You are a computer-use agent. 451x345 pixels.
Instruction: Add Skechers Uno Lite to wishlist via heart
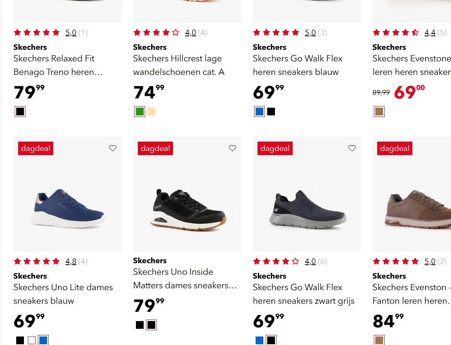pos(112,148)
